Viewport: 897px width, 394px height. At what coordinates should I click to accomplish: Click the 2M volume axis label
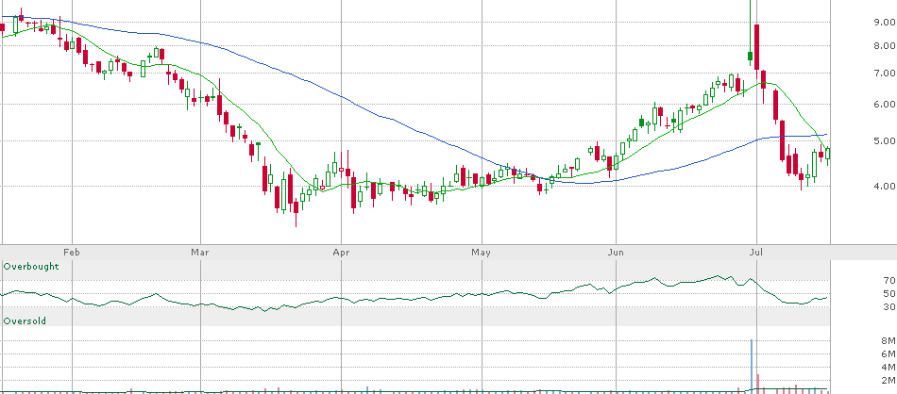click(x=888, y=380)
